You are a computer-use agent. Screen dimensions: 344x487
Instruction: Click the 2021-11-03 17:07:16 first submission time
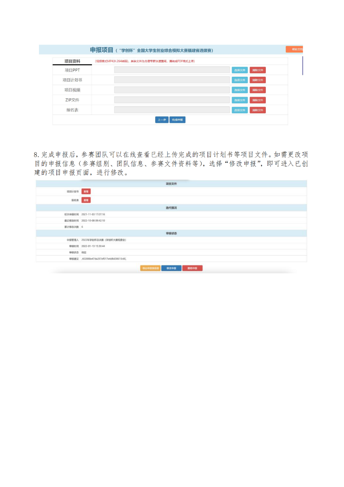click(x=93, y=214)
